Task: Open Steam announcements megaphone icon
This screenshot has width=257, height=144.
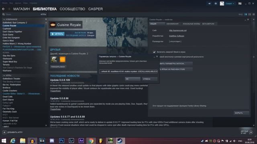Action: tap(209, 4)
